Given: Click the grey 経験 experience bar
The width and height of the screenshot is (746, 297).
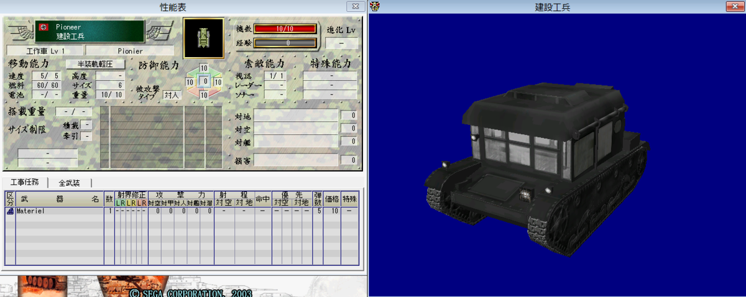Looking at the screenshot, I should point(285,43).
